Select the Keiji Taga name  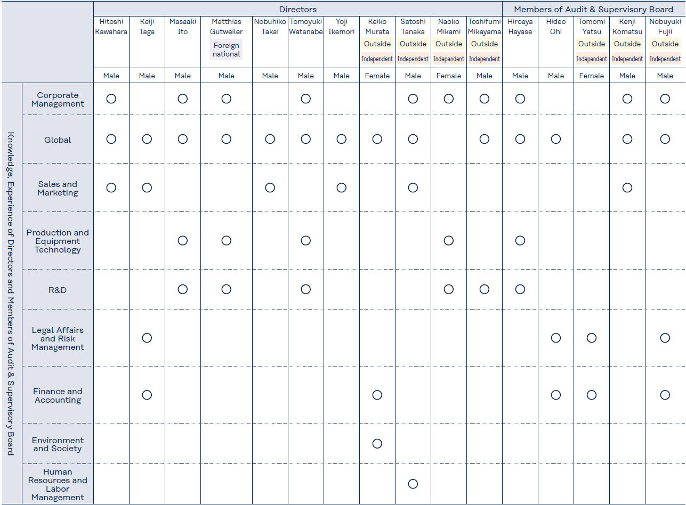coord(147,27)
